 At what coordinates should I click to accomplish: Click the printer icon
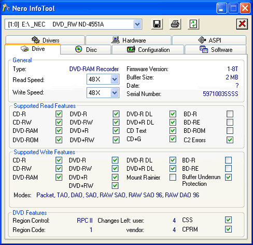(x=175, y=24)
